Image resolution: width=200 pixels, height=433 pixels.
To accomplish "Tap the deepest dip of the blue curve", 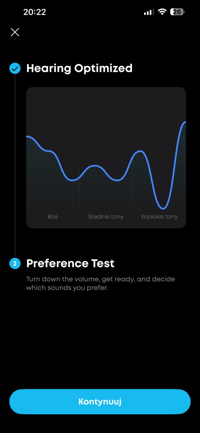I will pyautogui.click(x=163, y=208).
